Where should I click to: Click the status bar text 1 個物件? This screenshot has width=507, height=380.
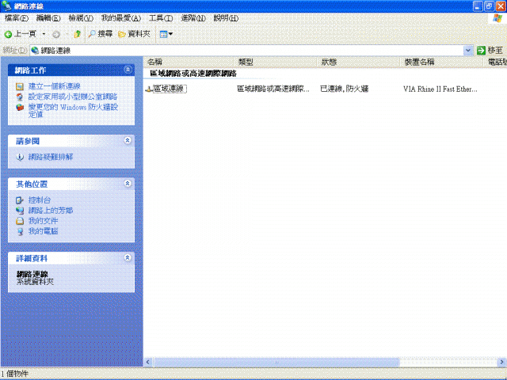coord(14,374)
